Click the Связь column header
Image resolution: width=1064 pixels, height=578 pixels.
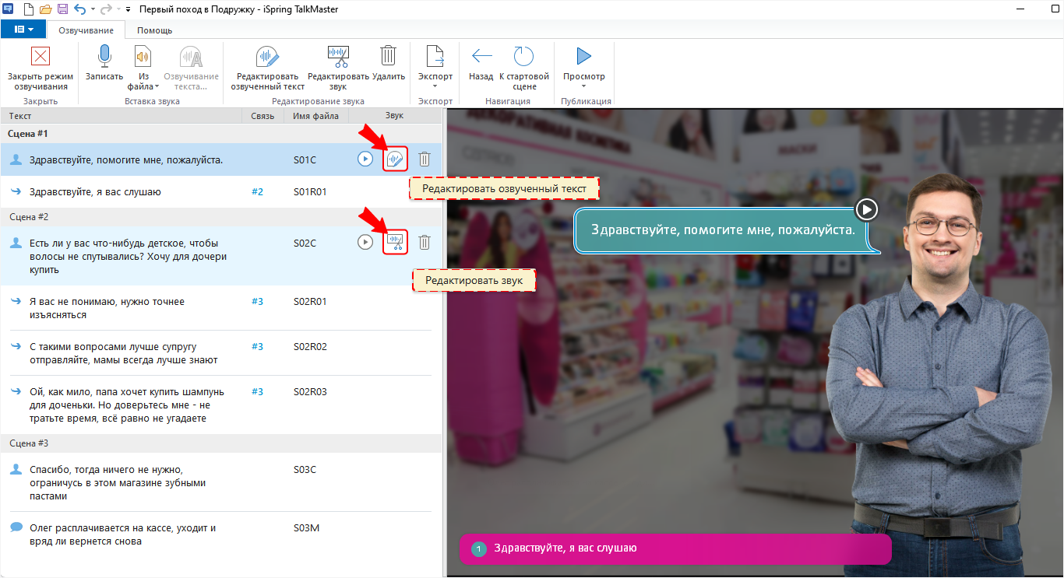tap(263, 116)
